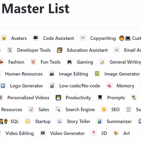Screen dimensions: 141x141
Task: Click the email icon beside Email As
Action: pos(116,50)
